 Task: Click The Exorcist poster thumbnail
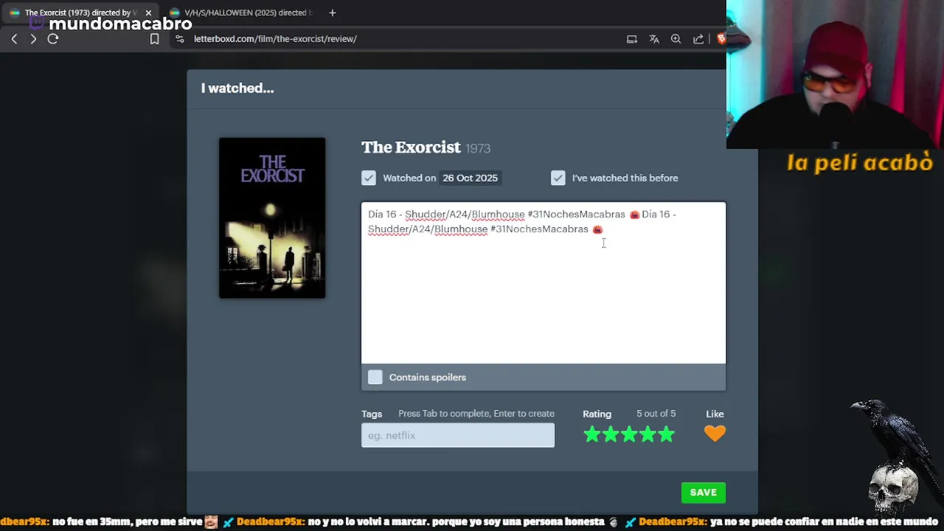click(272, 218)
